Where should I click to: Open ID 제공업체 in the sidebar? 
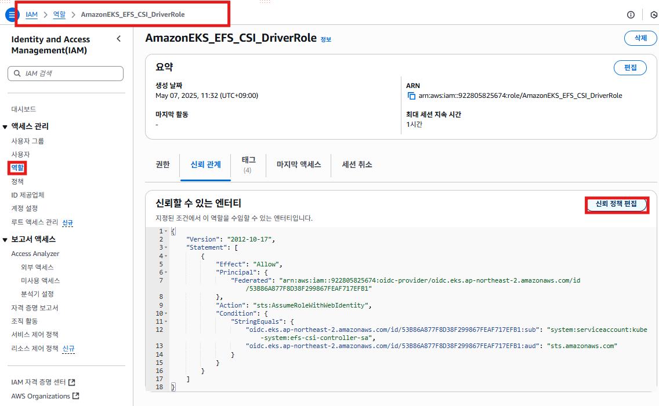[x=28, y=195]
